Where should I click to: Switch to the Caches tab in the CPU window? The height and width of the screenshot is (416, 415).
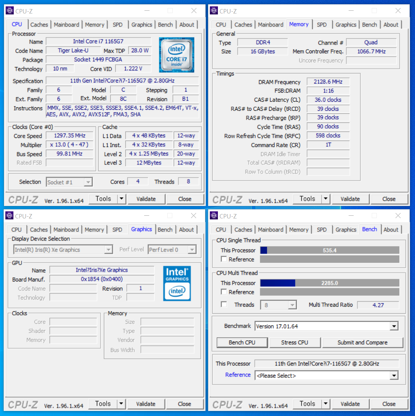pyautogui.click(x=39, y=24)
